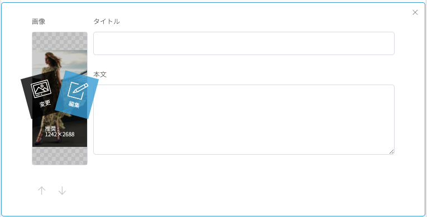
Task: Click the textarea resize grip icon
Action: click(391, 151)
